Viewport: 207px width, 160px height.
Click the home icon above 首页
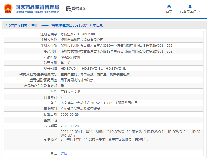click(x=169, y=7)
